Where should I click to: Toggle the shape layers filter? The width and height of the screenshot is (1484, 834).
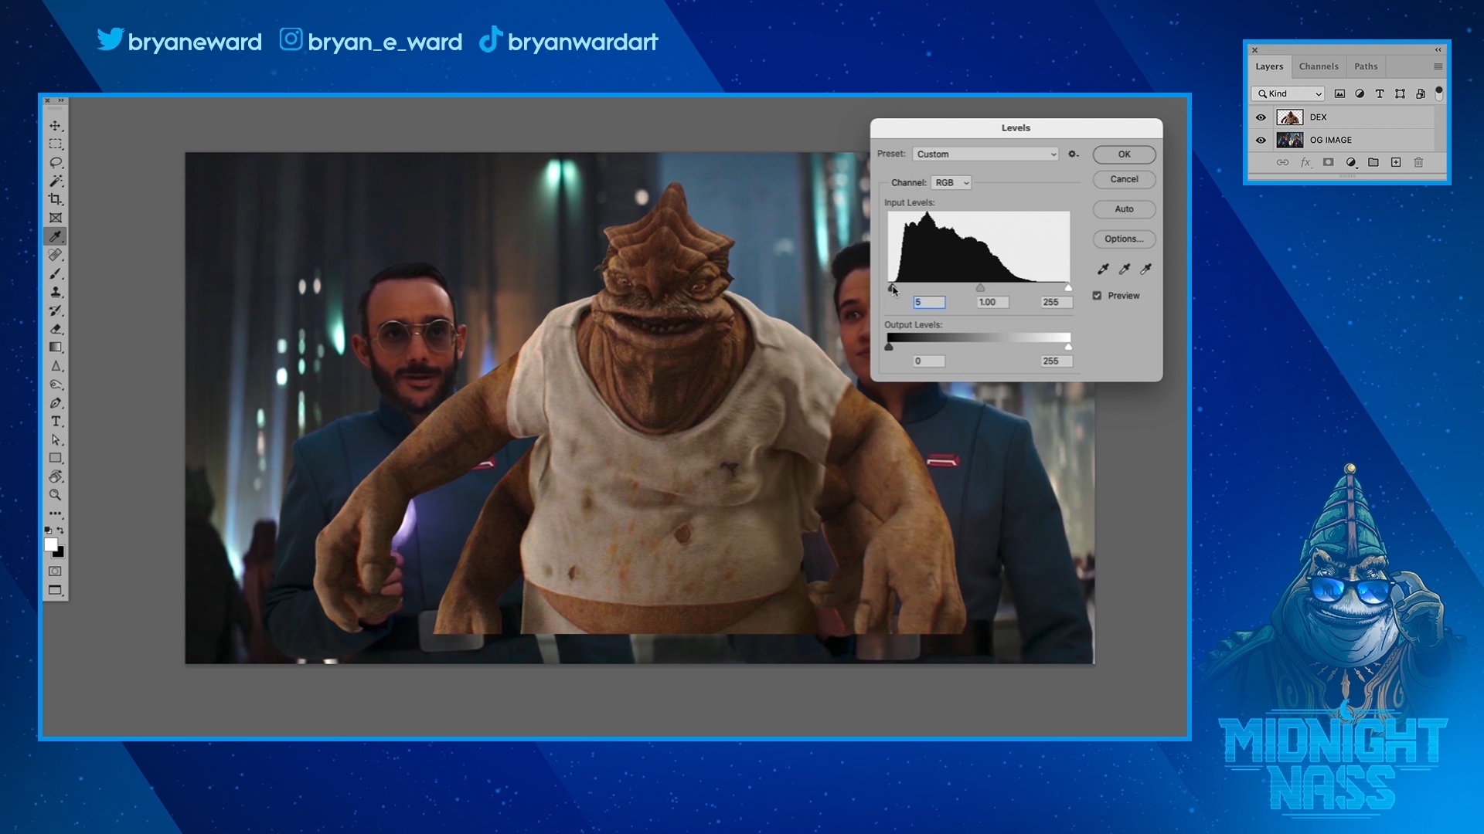click(1400, 93)
